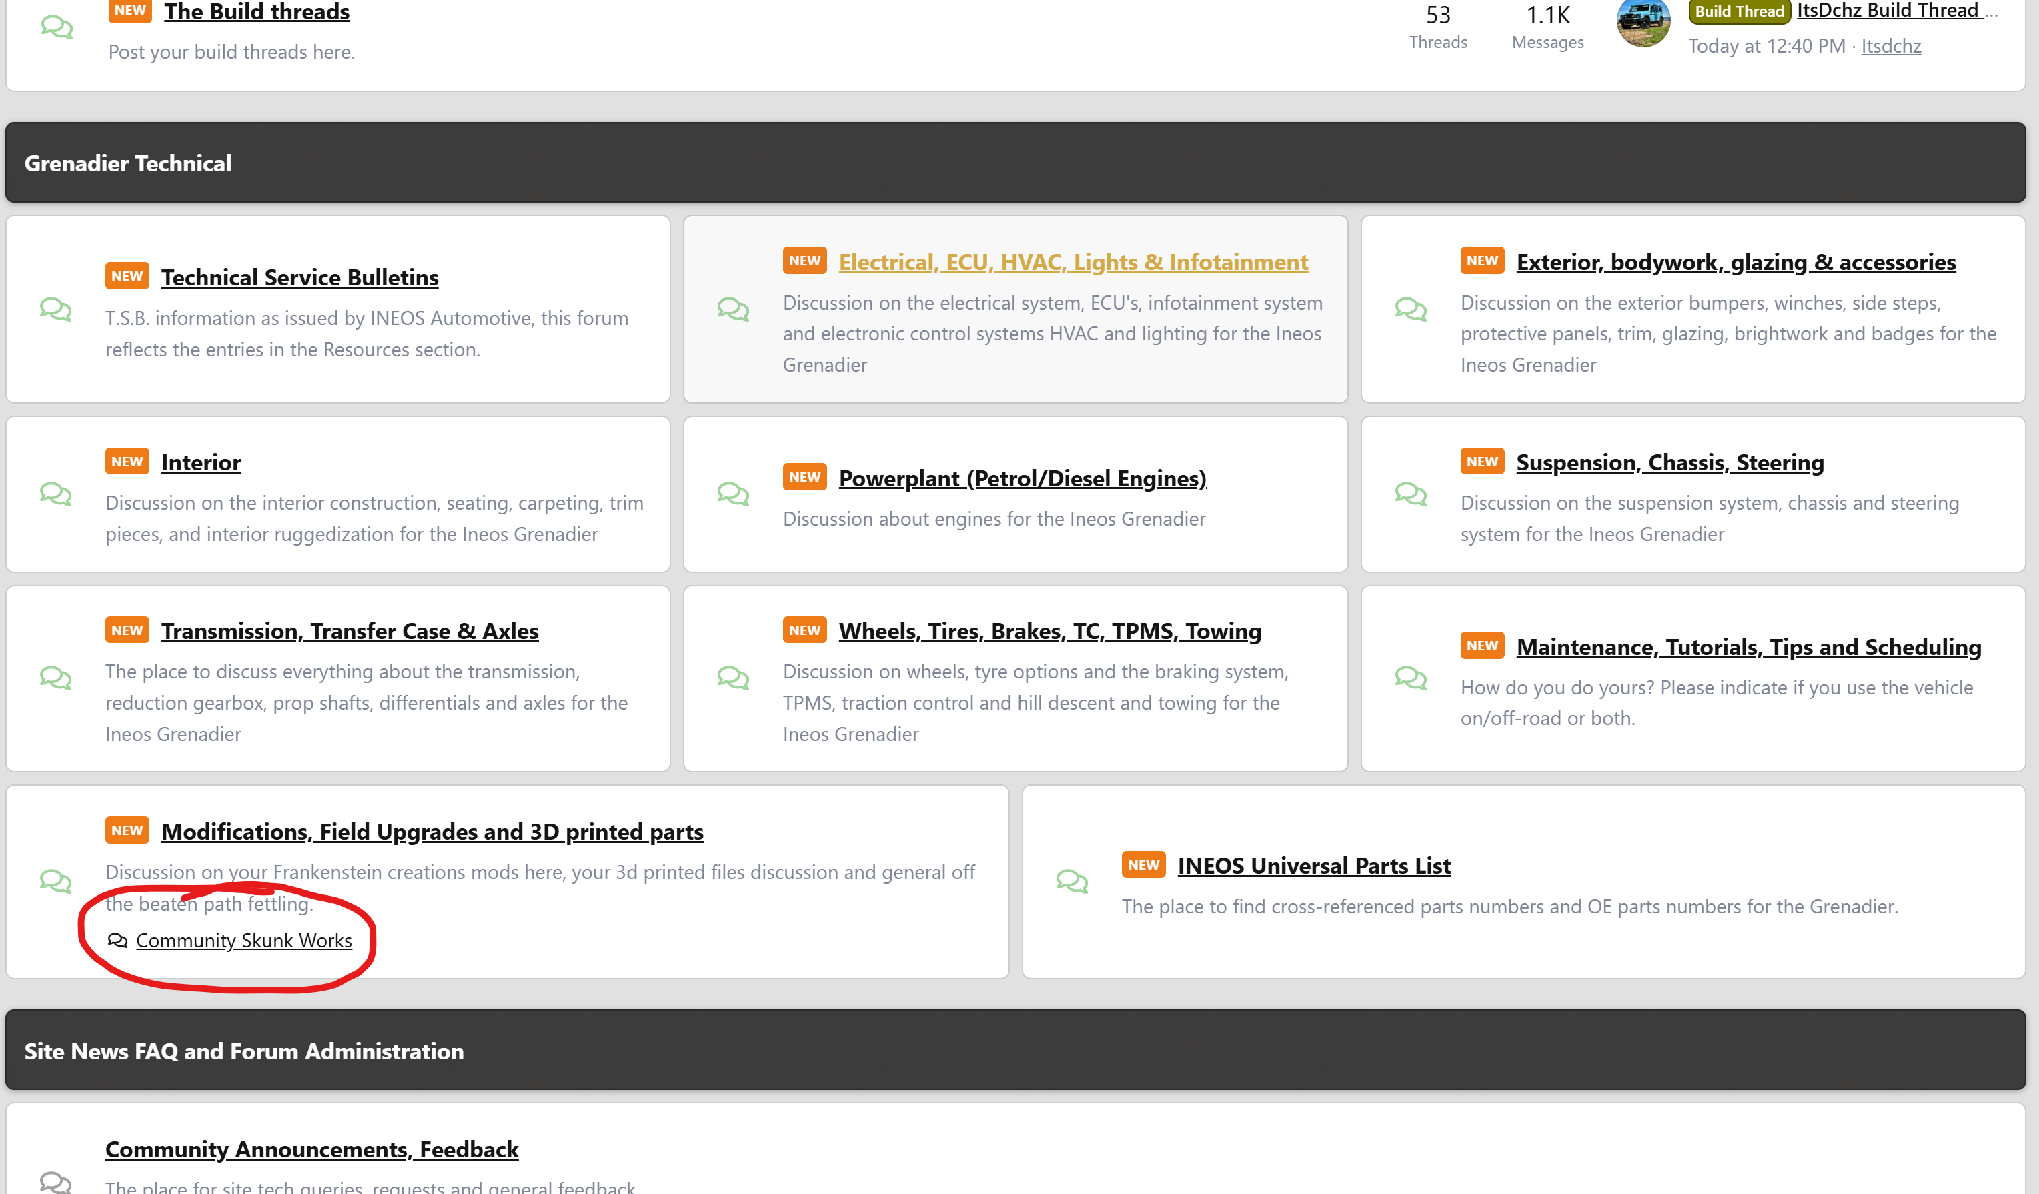
Task: Open the Interior forum link
Action: coord(201,462)
